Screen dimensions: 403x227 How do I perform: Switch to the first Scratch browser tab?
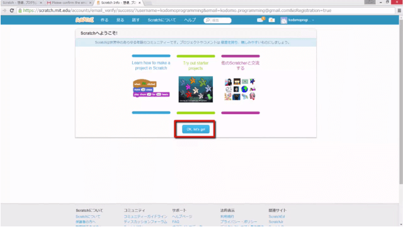point(21,3)
